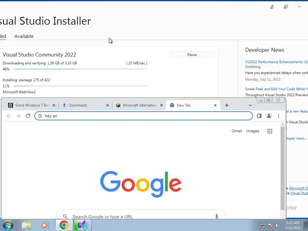308x231 pixels.
Task: Toggle Chrome side panel icon
Action: pos(259,116)
